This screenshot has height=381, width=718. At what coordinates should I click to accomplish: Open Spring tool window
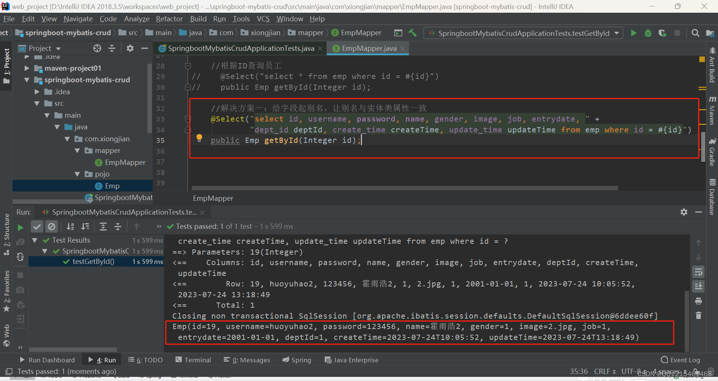click(297, 360)
